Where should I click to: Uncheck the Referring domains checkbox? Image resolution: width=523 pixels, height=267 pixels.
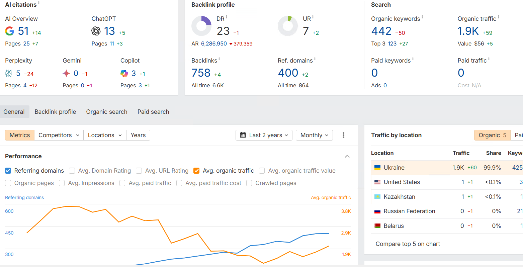[8, 171]
